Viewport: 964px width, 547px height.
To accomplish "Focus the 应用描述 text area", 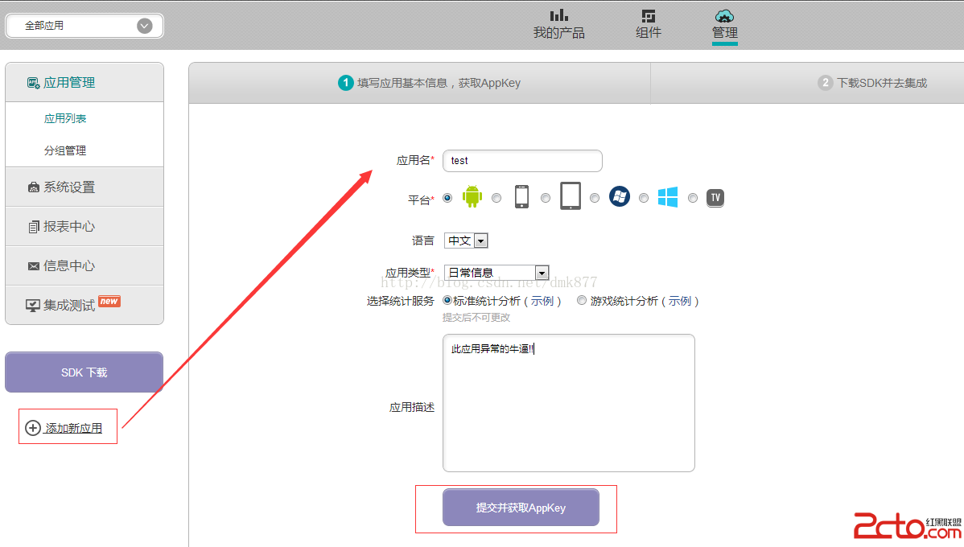I will pyautogui.click(x=569, y=402).
